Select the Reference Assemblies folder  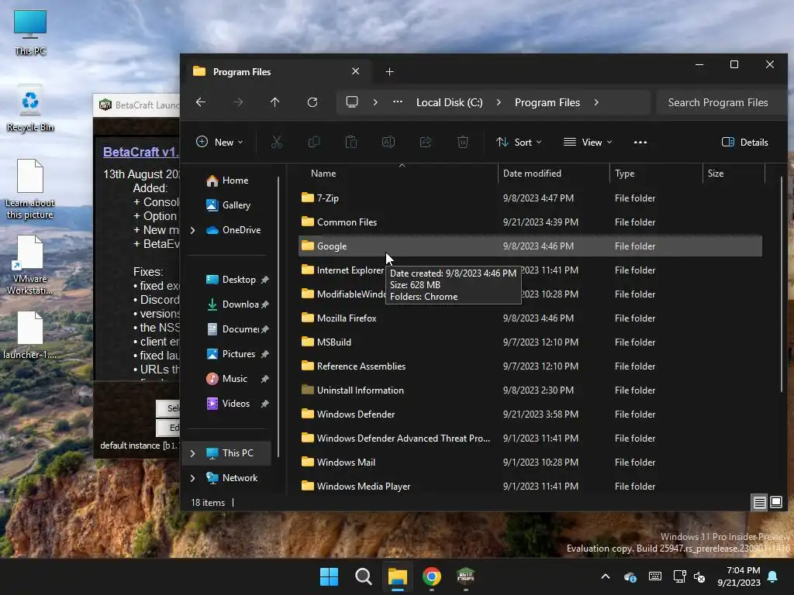point(530,366)
